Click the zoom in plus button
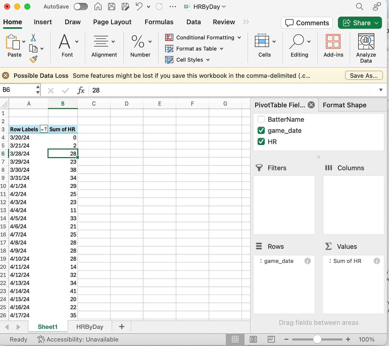The image size is (389, 346). click(x=348, y=339)
